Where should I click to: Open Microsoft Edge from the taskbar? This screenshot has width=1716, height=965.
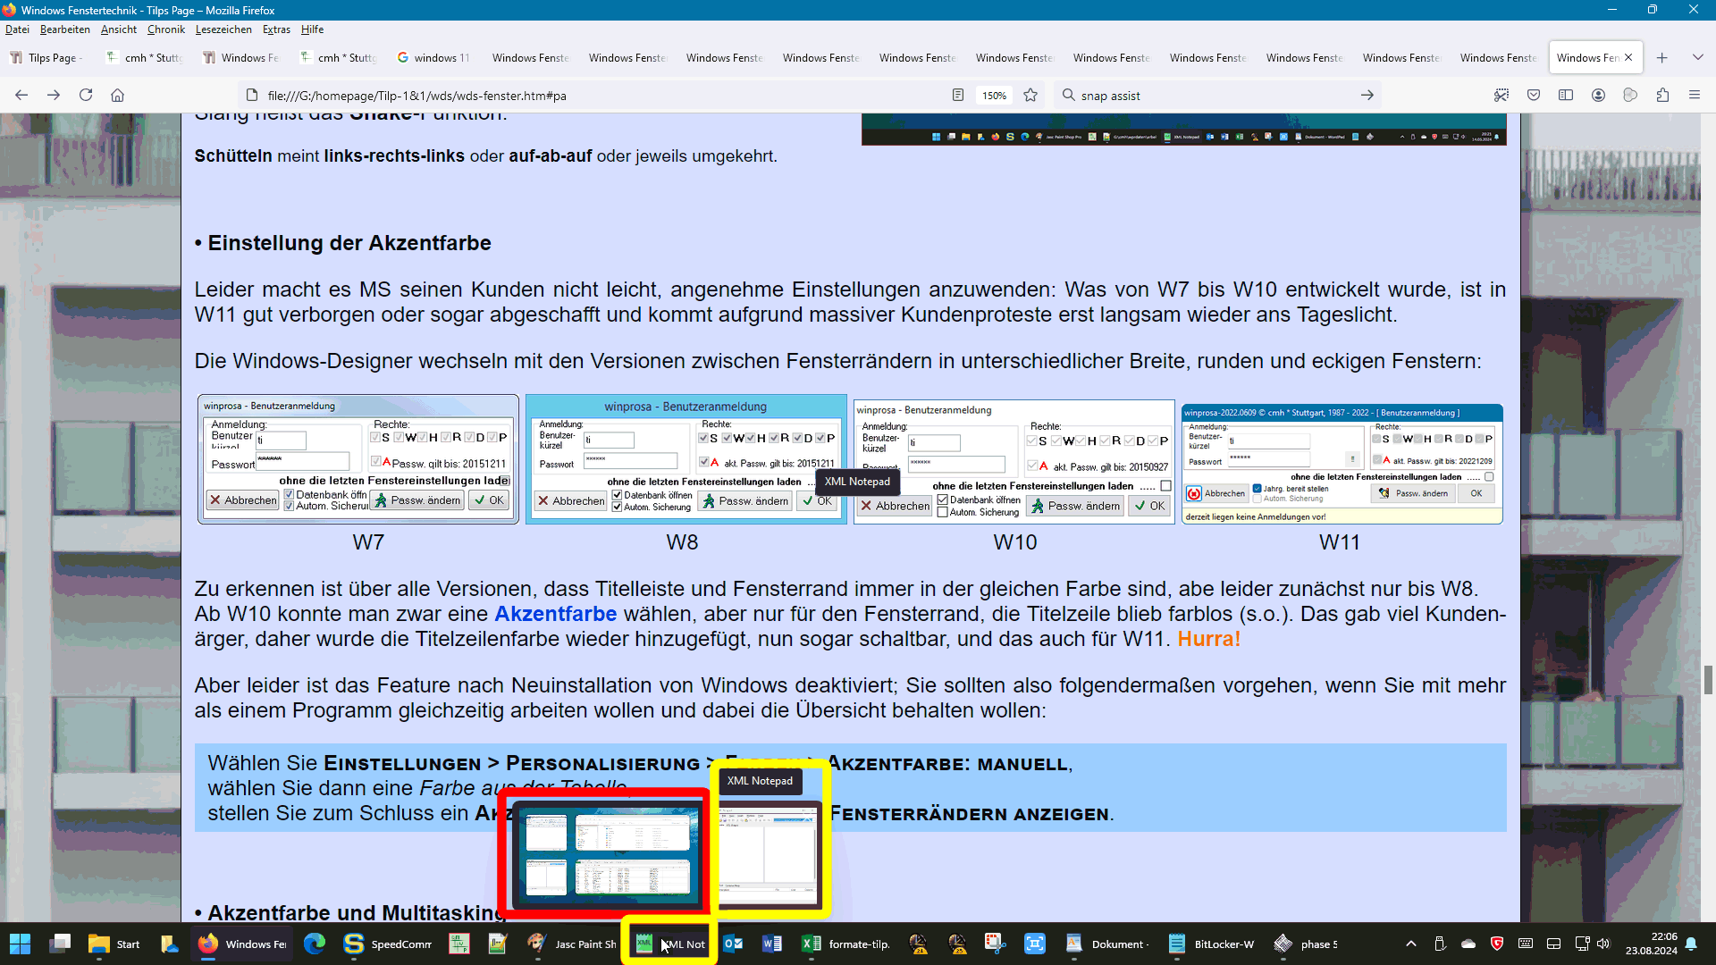point(315,944)
